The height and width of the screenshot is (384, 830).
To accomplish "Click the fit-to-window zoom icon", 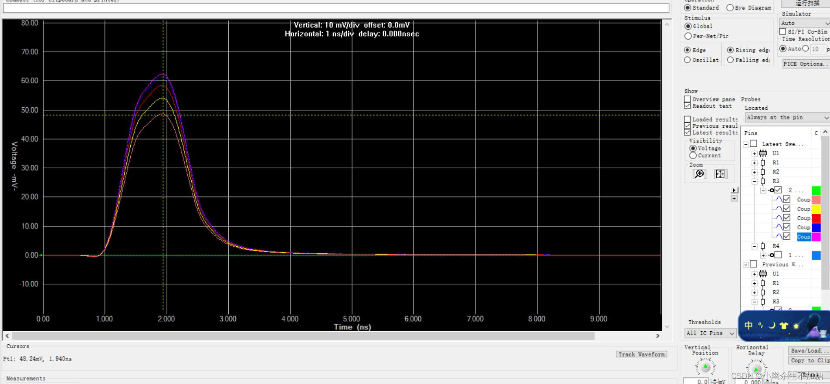I will [720, 174].
